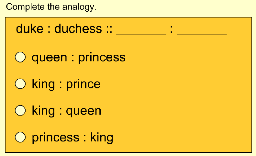Click the second blank line of the analogy
The width and height of the screenshot is (256, 156).
click(202, 34)
